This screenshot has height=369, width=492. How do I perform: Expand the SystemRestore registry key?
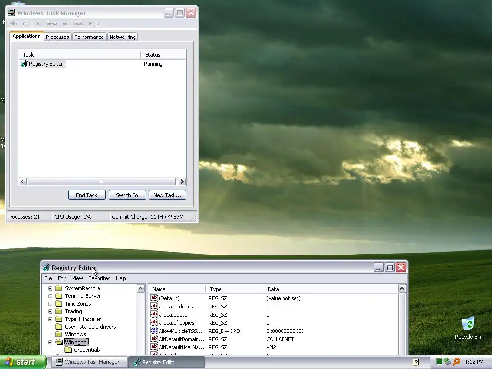click(x=50, y=288)
